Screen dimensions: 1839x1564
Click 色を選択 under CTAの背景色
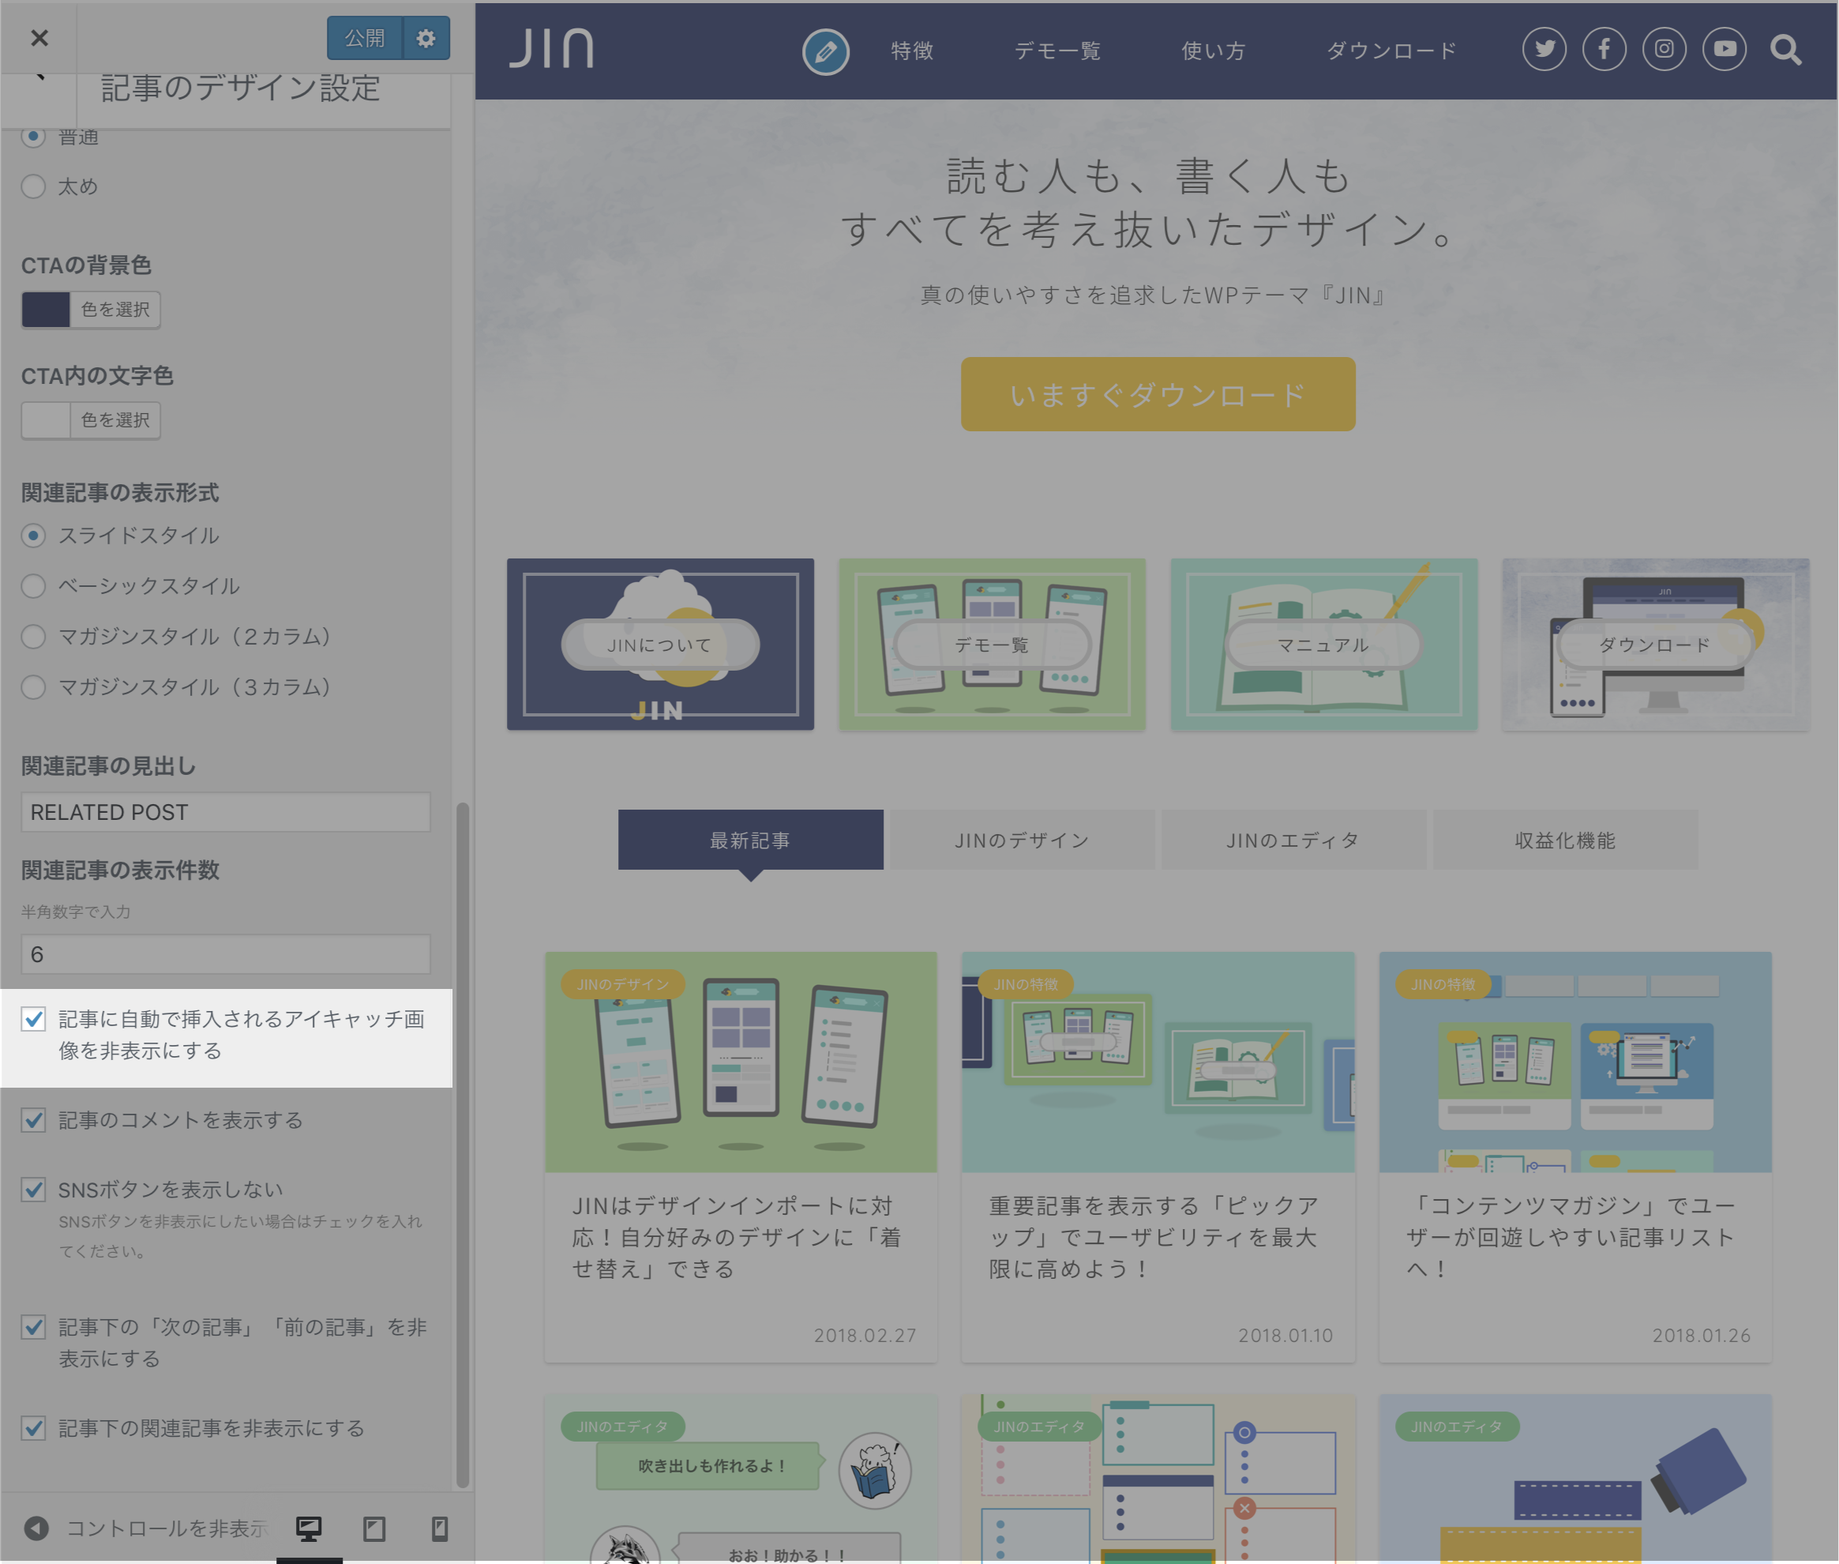[x=115, y=310]
